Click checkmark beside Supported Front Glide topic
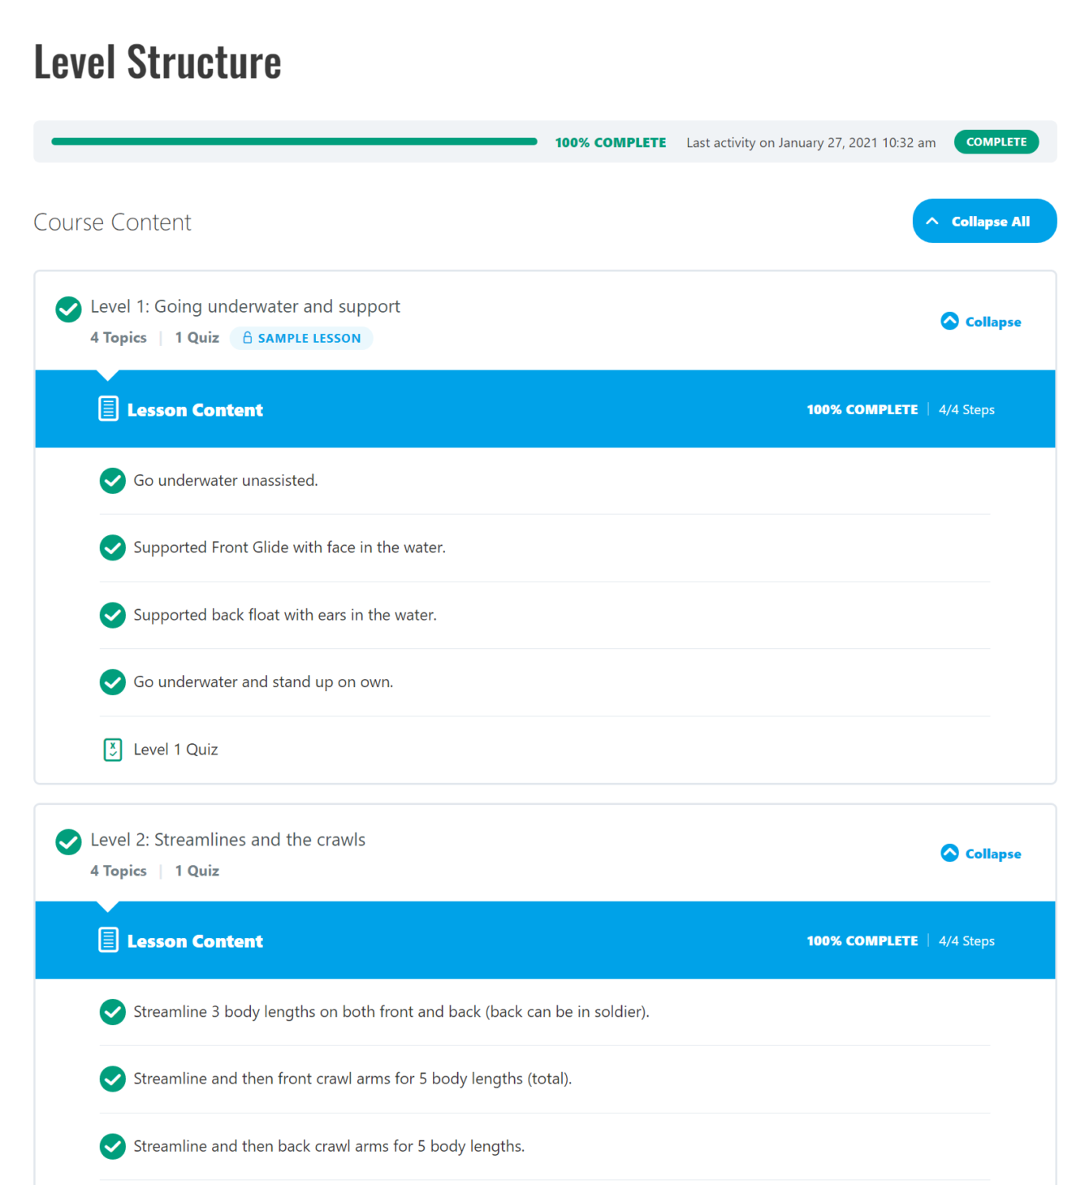Screen dimensions: 1072x1185 [113, 548]
